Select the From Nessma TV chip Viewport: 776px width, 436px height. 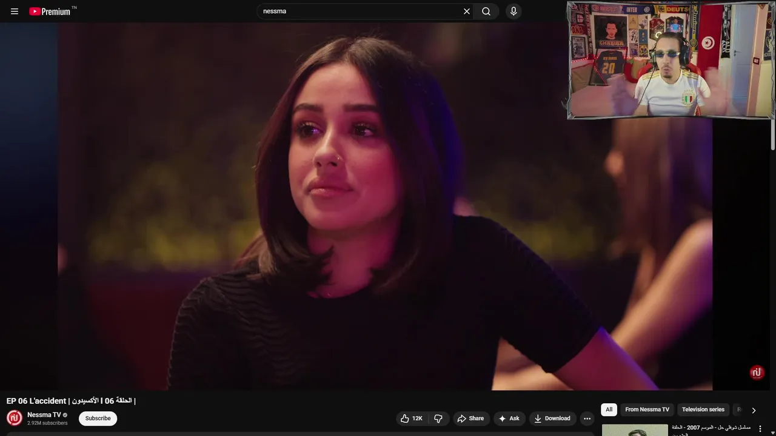point(647,410)
